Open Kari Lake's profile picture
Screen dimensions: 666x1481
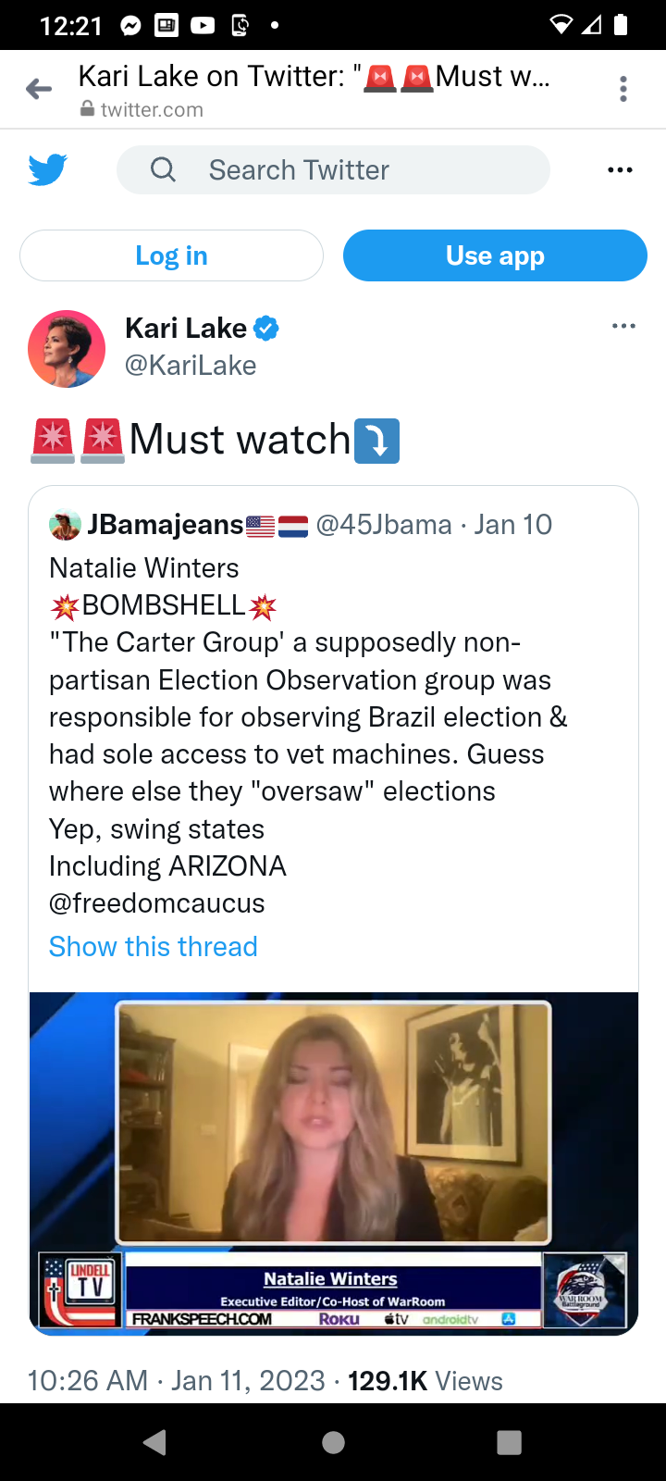(67, 349)
